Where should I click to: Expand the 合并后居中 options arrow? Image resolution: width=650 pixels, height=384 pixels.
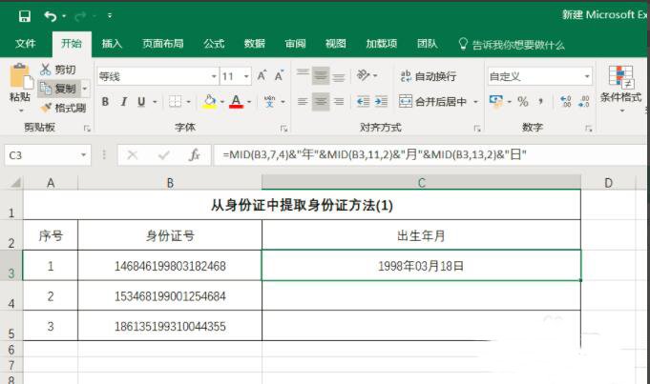tap(476, 102)
